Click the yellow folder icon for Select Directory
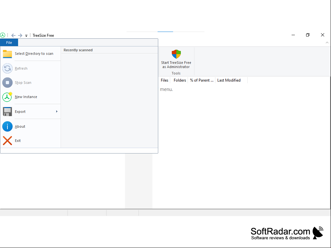Image resolution: width=331 pixels, height=248 pixels. click(7, 54)
